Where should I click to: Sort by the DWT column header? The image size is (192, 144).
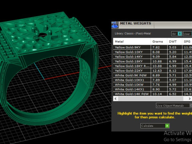(x=174, y=42)
